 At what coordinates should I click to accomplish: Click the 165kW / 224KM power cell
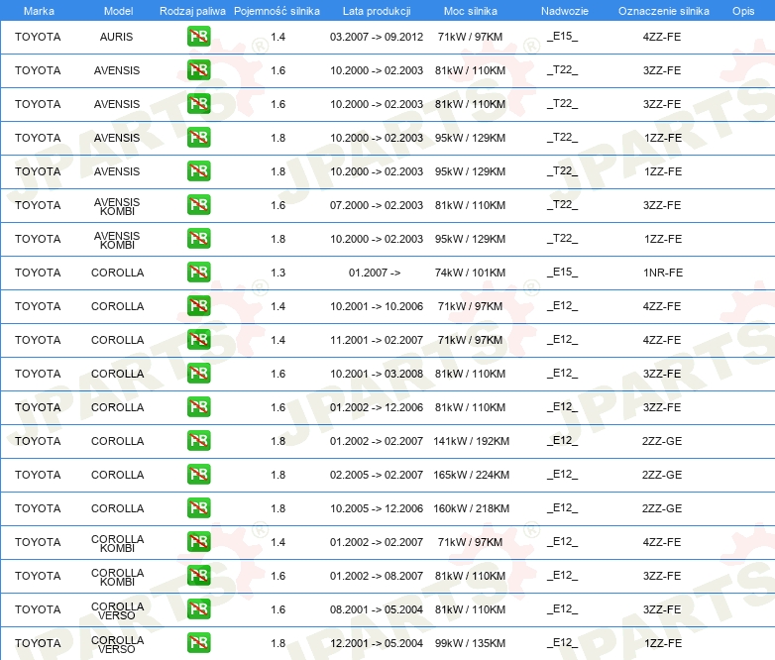(x=471, y=475)
